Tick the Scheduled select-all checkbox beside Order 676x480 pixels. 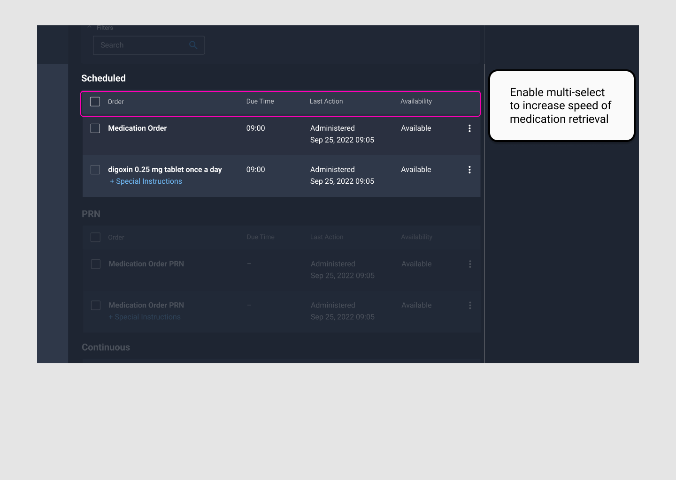95,102
